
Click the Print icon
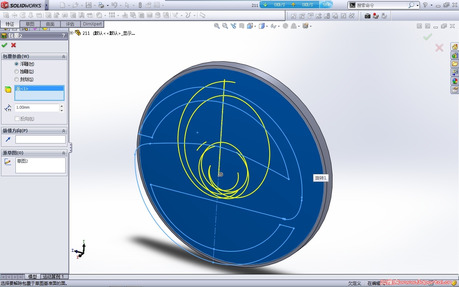pyautogui.click(x=101, y=5)
